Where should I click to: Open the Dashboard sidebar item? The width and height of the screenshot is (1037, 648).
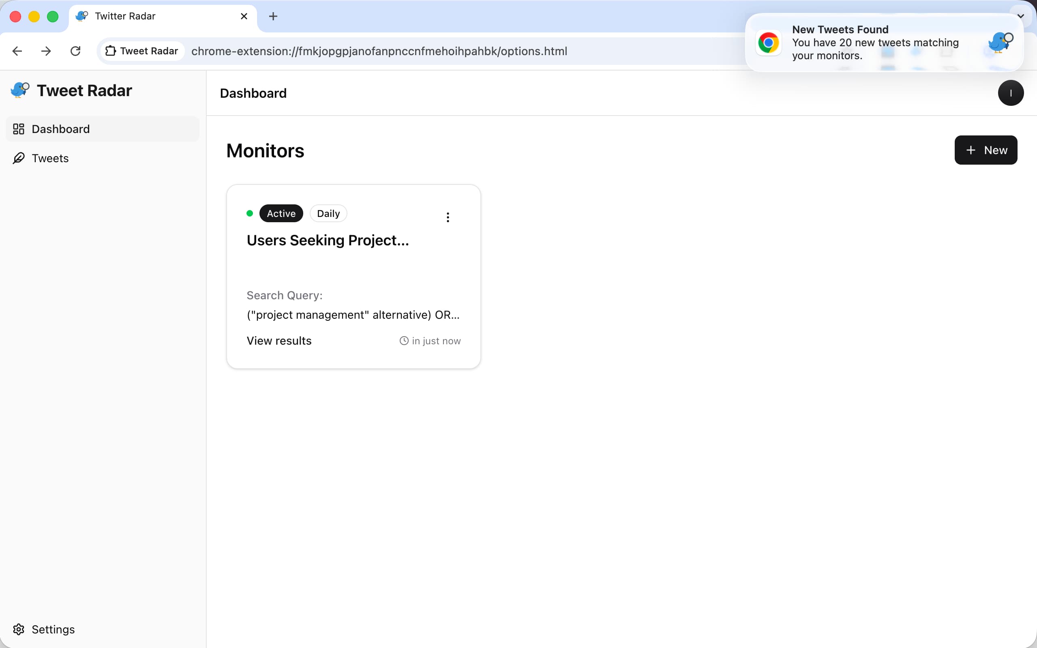(x=103, y=129)
